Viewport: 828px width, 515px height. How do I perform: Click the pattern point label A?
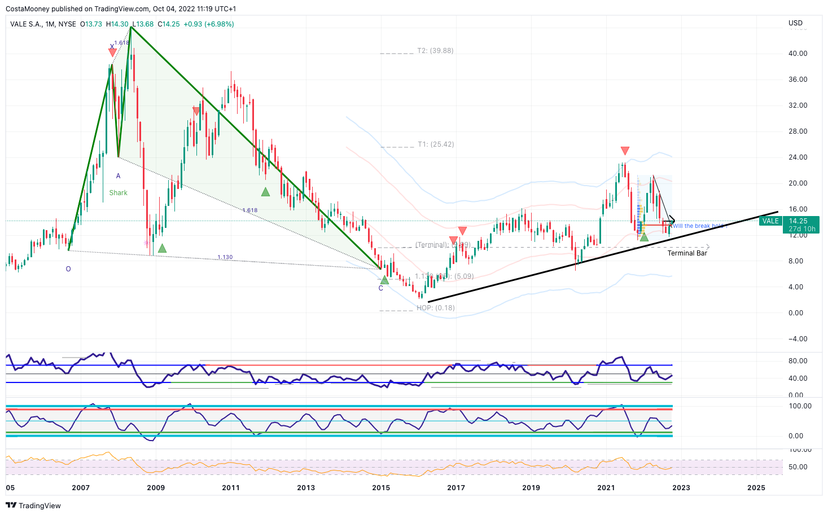pos(118,176)
